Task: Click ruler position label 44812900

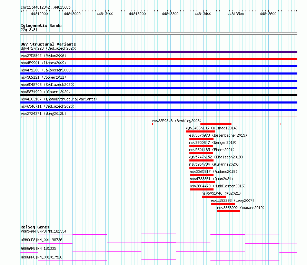Action: click(x=39, y=14)
